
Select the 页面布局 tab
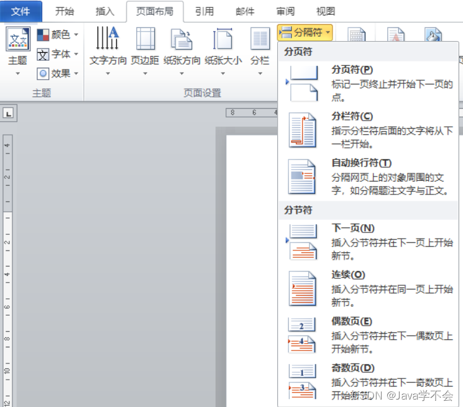(155, 11)
